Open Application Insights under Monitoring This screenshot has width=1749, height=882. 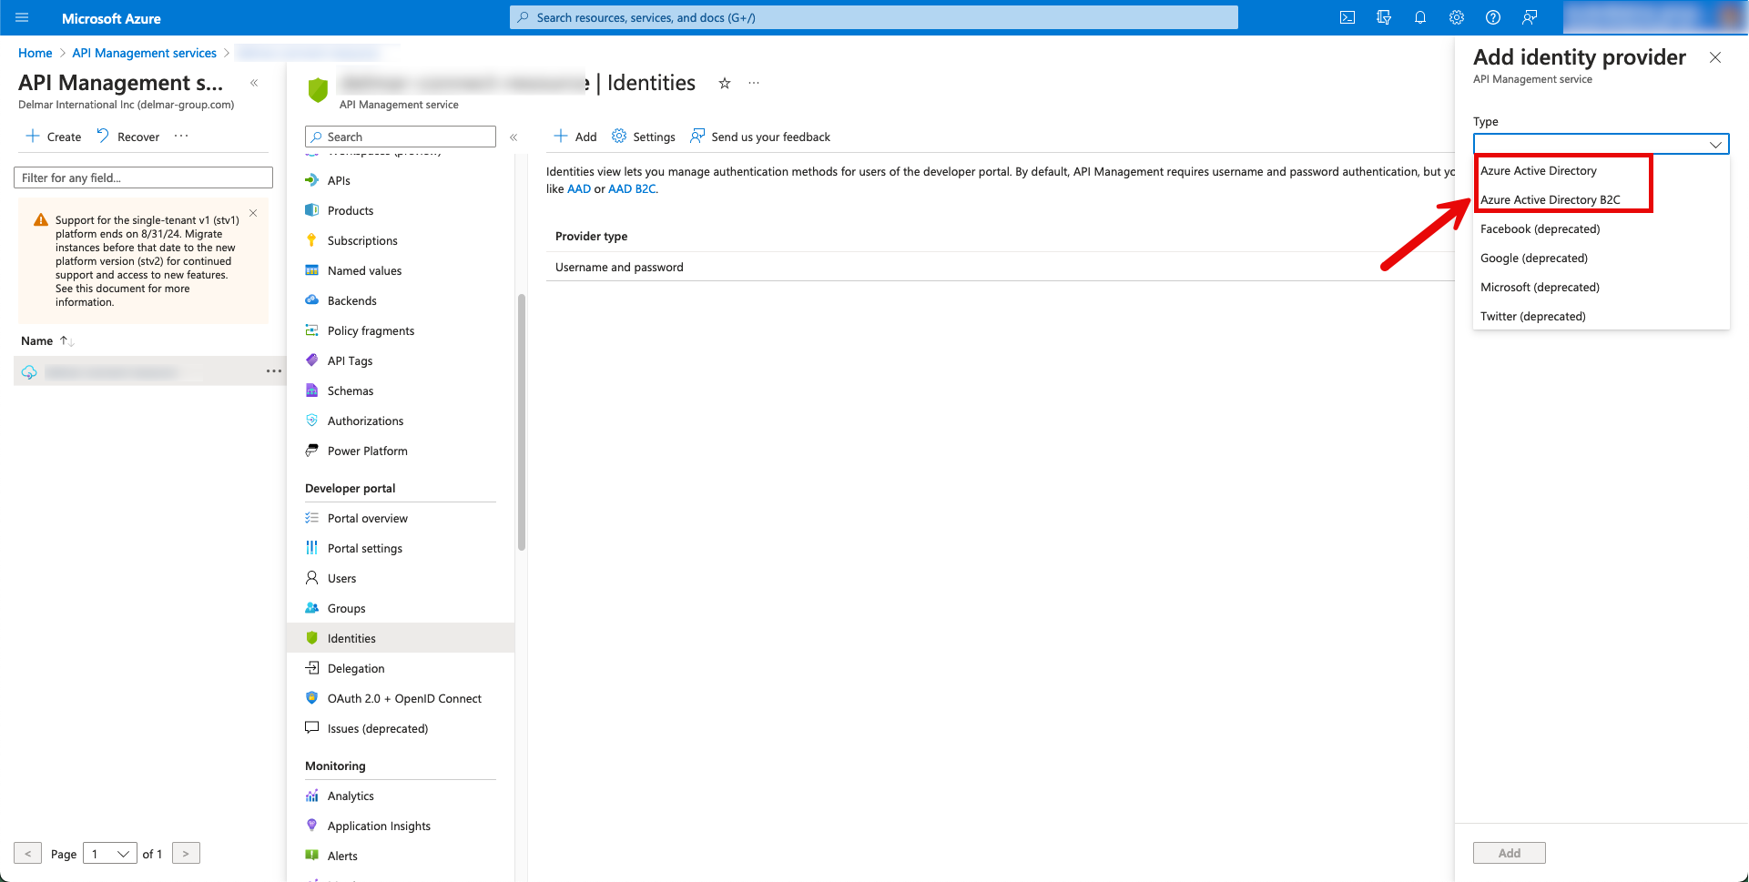pyautogui.click(x=401, y=826)
